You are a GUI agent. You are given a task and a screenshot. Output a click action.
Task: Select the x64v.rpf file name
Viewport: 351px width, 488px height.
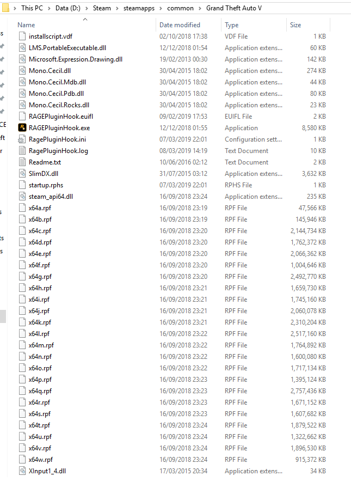(40, 448)
